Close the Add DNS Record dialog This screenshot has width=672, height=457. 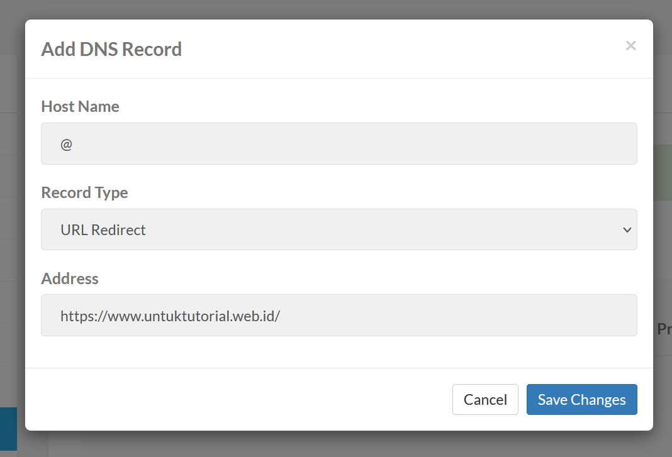[630, 45]
